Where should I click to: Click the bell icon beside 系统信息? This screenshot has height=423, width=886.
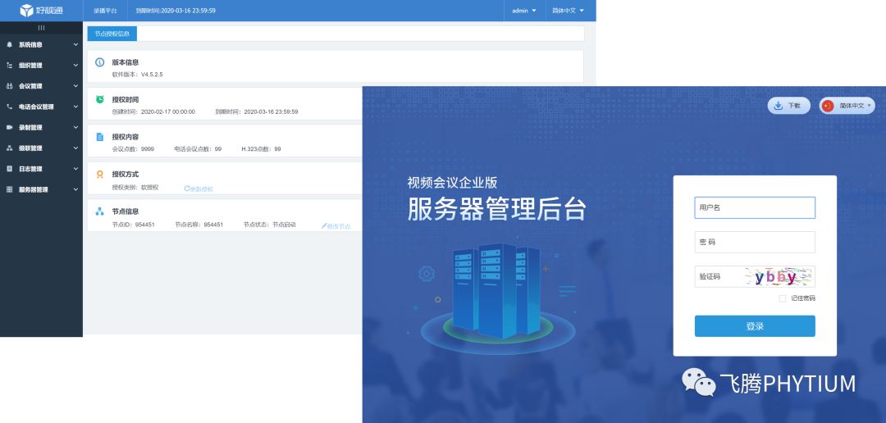click(9, 44)
